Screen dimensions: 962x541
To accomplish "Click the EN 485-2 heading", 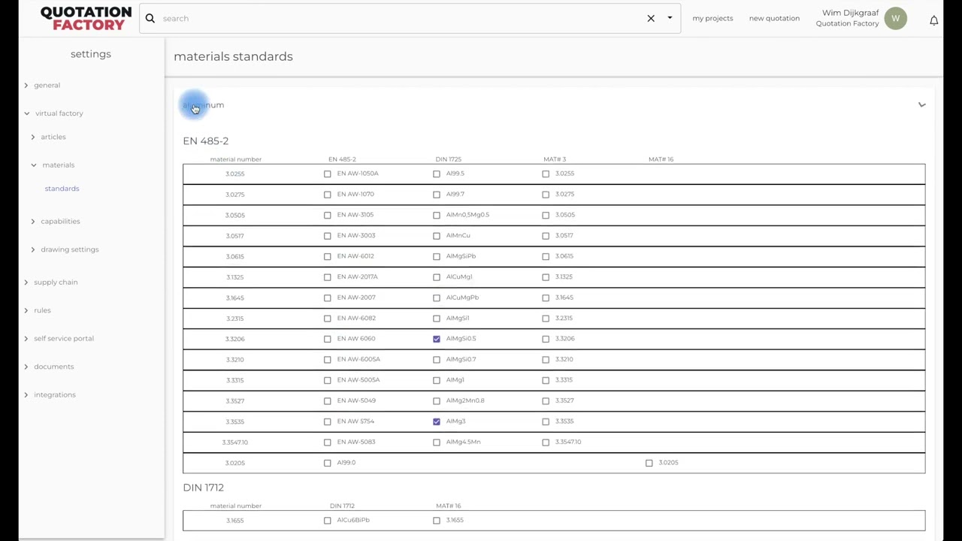I will (205, 141).
